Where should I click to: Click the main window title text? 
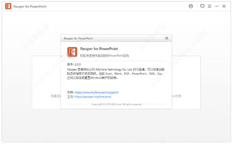30,7
